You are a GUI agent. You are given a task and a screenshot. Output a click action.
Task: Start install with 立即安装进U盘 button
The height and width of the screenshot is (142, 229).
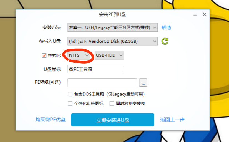coord(113,120)
